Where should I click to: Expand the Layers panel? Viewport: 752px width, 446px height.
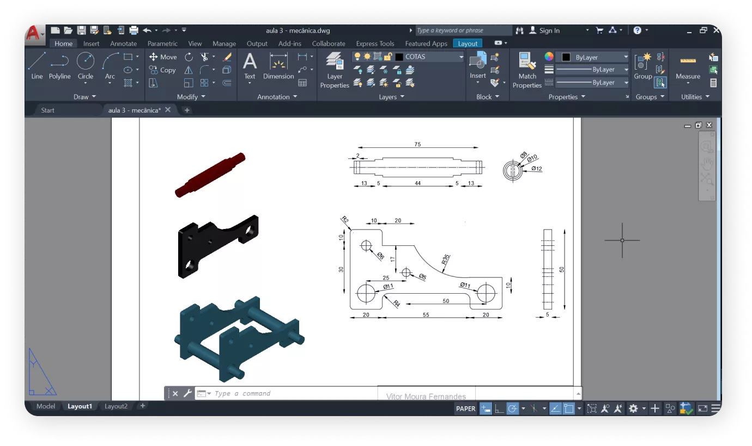pos(392,97)
